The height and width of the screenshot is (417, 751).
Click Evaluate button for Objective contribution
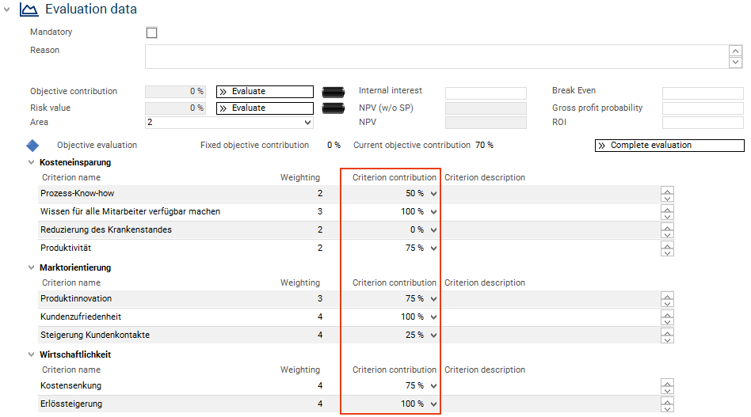(x=265, y=92)
